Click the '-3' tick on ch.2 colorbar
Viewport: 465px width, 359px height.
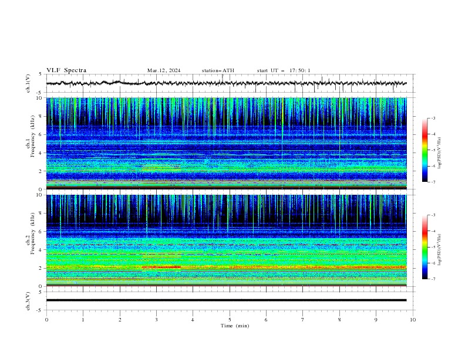(433, 215)
